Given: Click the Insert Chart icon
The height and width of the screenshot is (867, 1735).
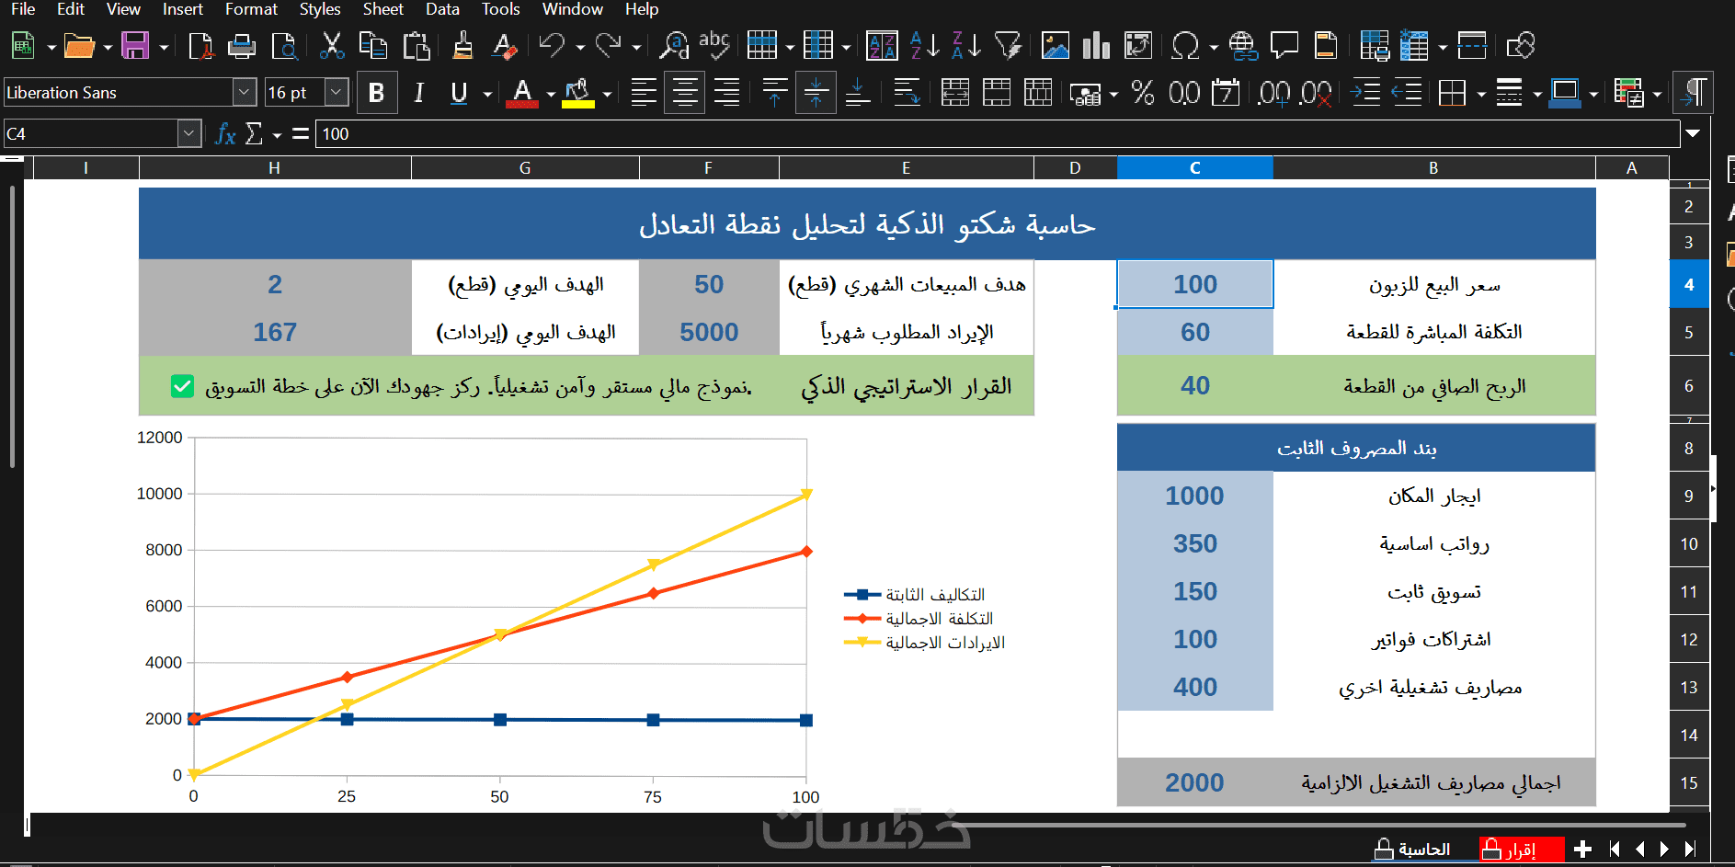Looking at the screenshot, I should (1096, 45).
